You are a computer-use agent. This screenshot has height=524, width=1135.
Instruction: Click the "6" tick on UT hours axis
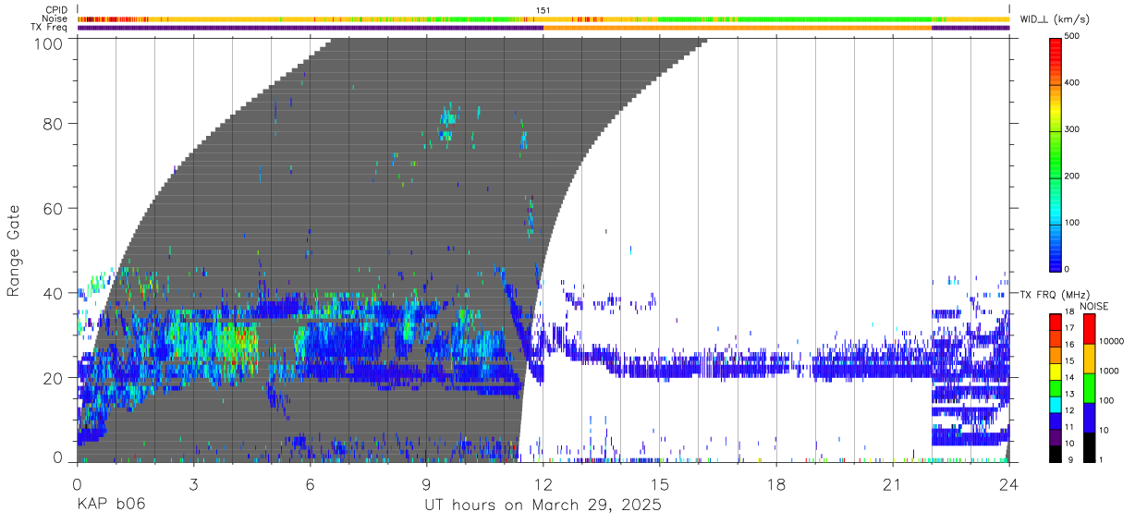tap(310, 484)
